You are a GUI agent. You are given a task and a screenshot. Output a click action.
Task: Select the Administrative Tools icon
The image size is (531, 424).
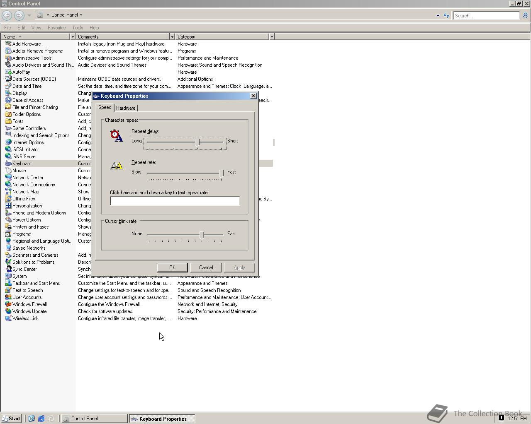pyautogui.click(x=8, y=58)
